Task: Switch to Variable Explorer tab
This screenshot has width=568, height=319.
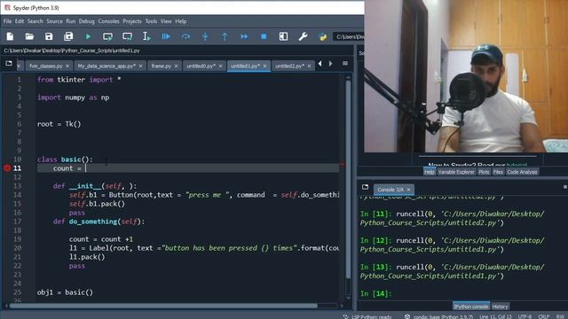Action: pyautogui.click(x=456, y=172)
